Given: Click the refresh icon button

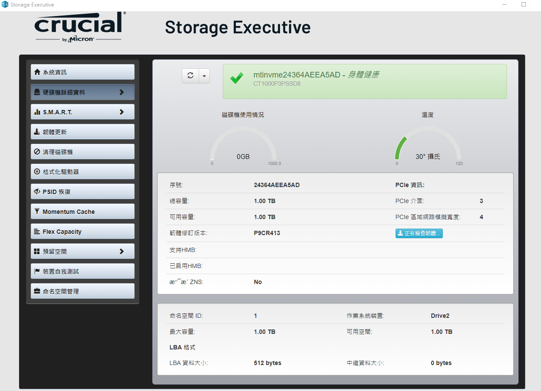Looking at the screenshot, I should 190,76.
